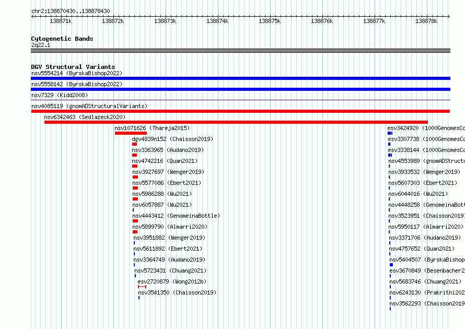Click nsv5723431 (Chuang2021) label

coord(170,271)
